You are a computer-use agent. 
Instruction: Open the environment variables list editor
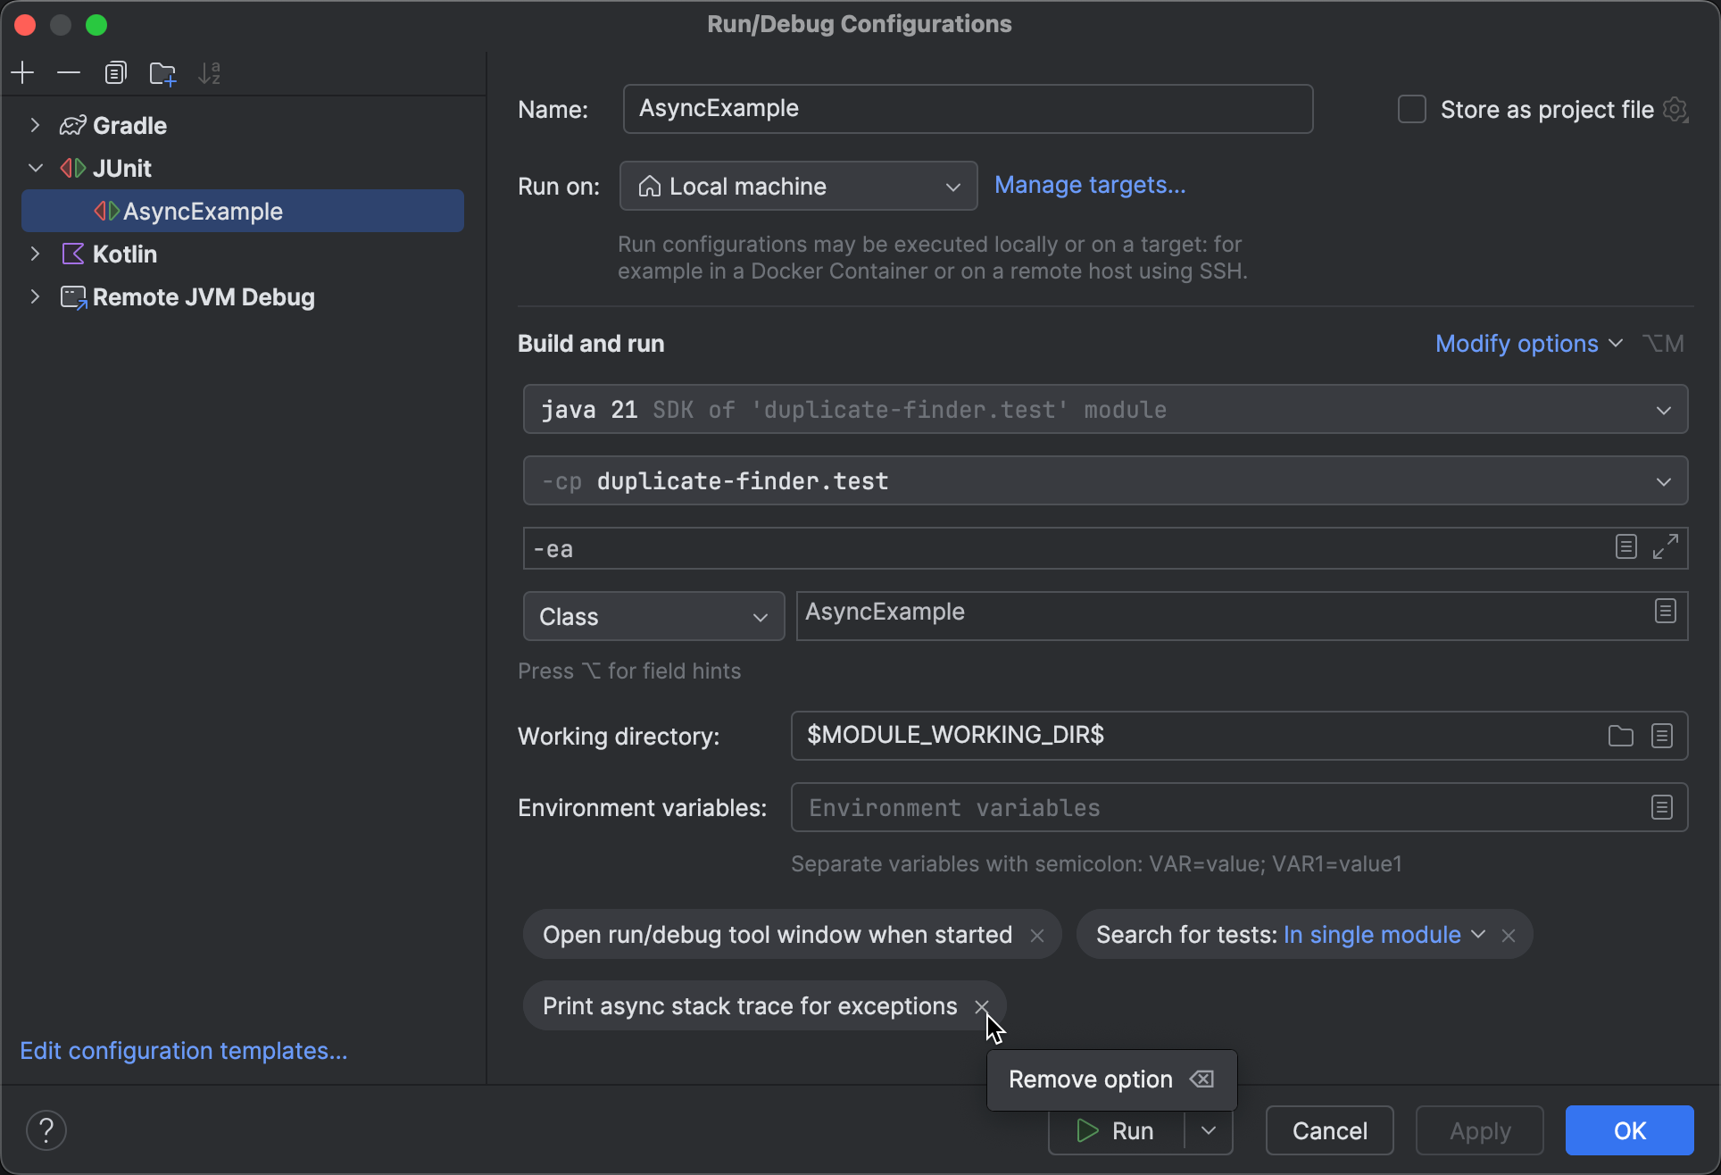tap(1661, 806)
